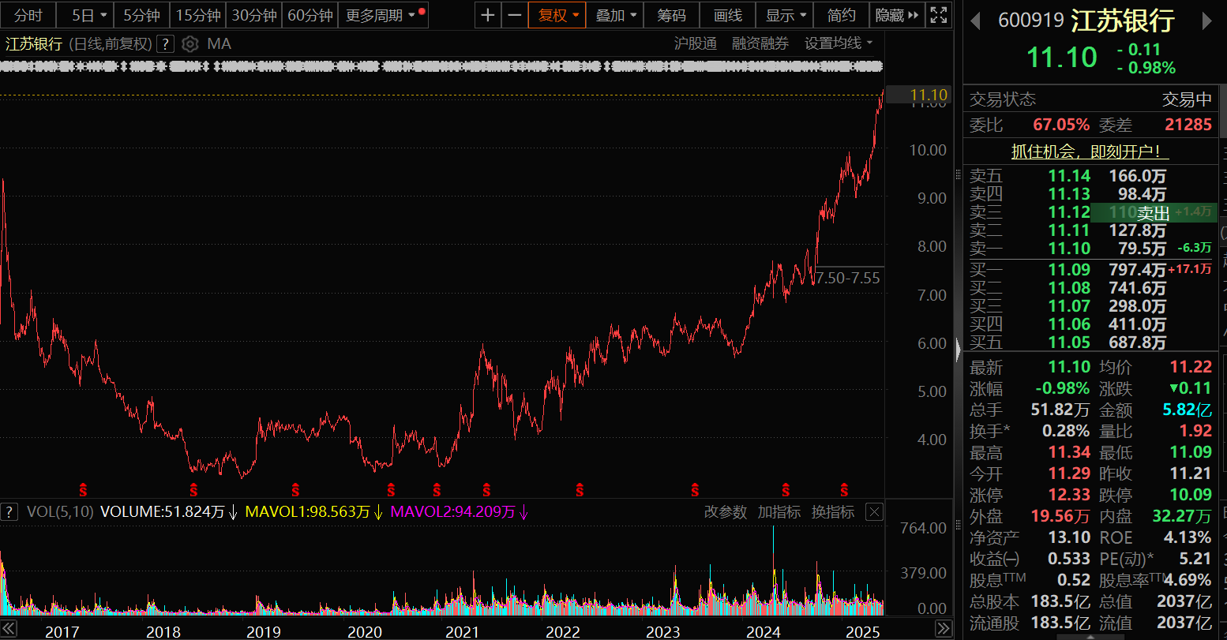Screen dimensions: 1227x640
Task: Click the help question mark beside 江苏银行 title
Action: coord(166,44)
